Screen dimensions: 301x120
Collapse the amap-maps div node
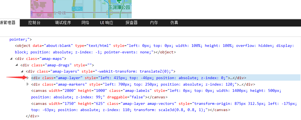[x=11, y=59]
